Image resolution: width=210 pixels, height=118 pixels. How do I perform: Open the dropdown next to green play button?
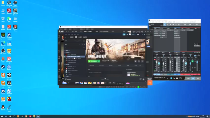(99, 61)
